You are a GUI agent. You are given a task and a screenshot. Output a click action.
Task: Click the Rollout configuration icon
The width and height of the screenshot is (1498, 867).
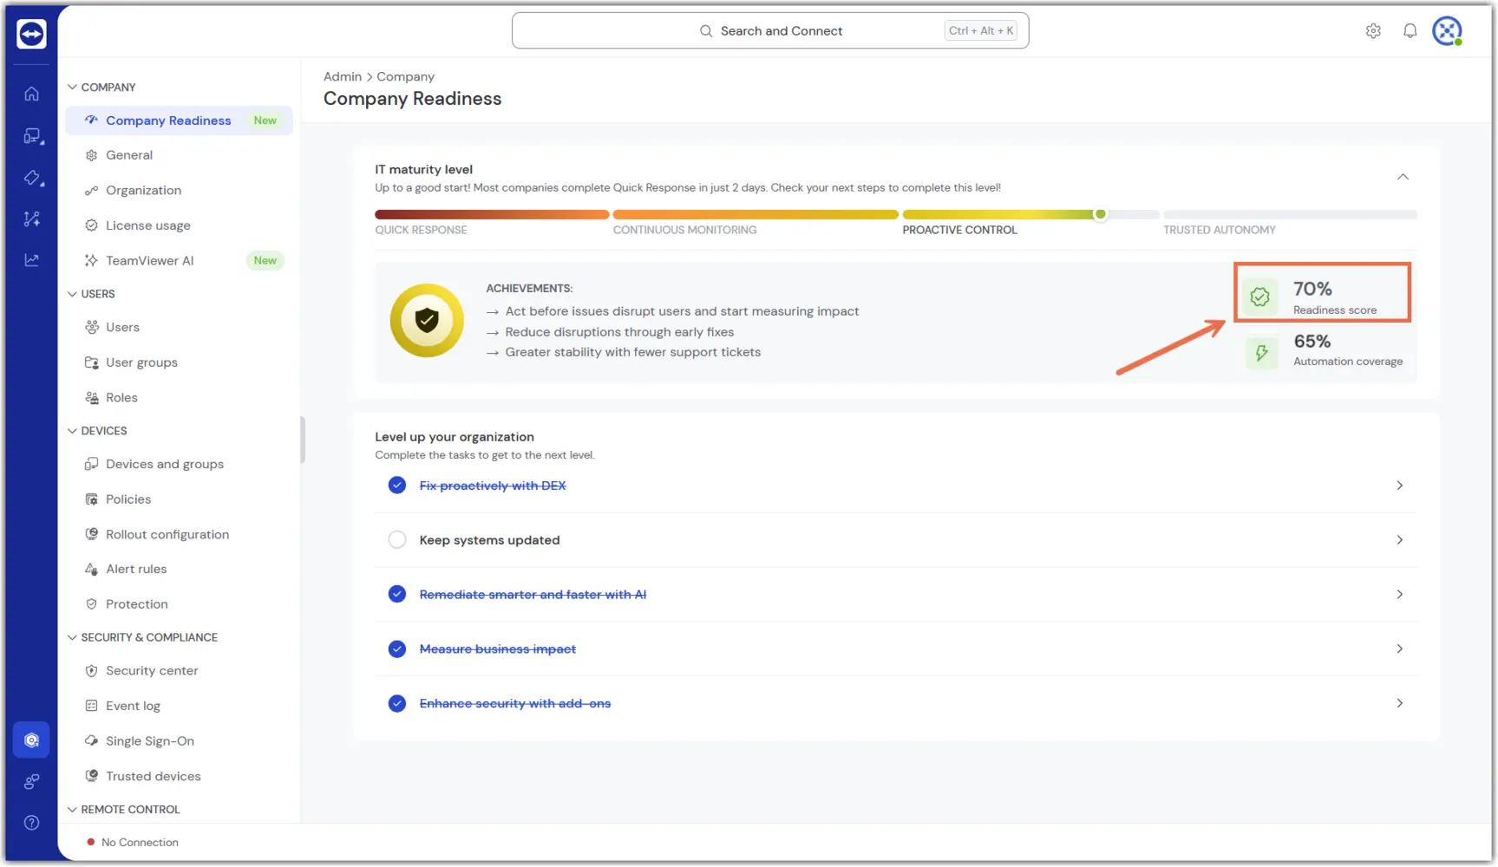91,534
